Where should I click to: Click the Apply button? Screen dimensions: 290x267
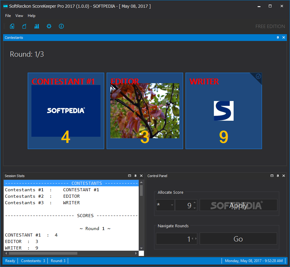click(x=239, y=205)
